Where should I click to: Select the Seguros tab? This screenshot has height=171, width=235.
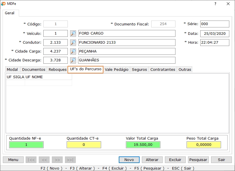pos(139,69)
